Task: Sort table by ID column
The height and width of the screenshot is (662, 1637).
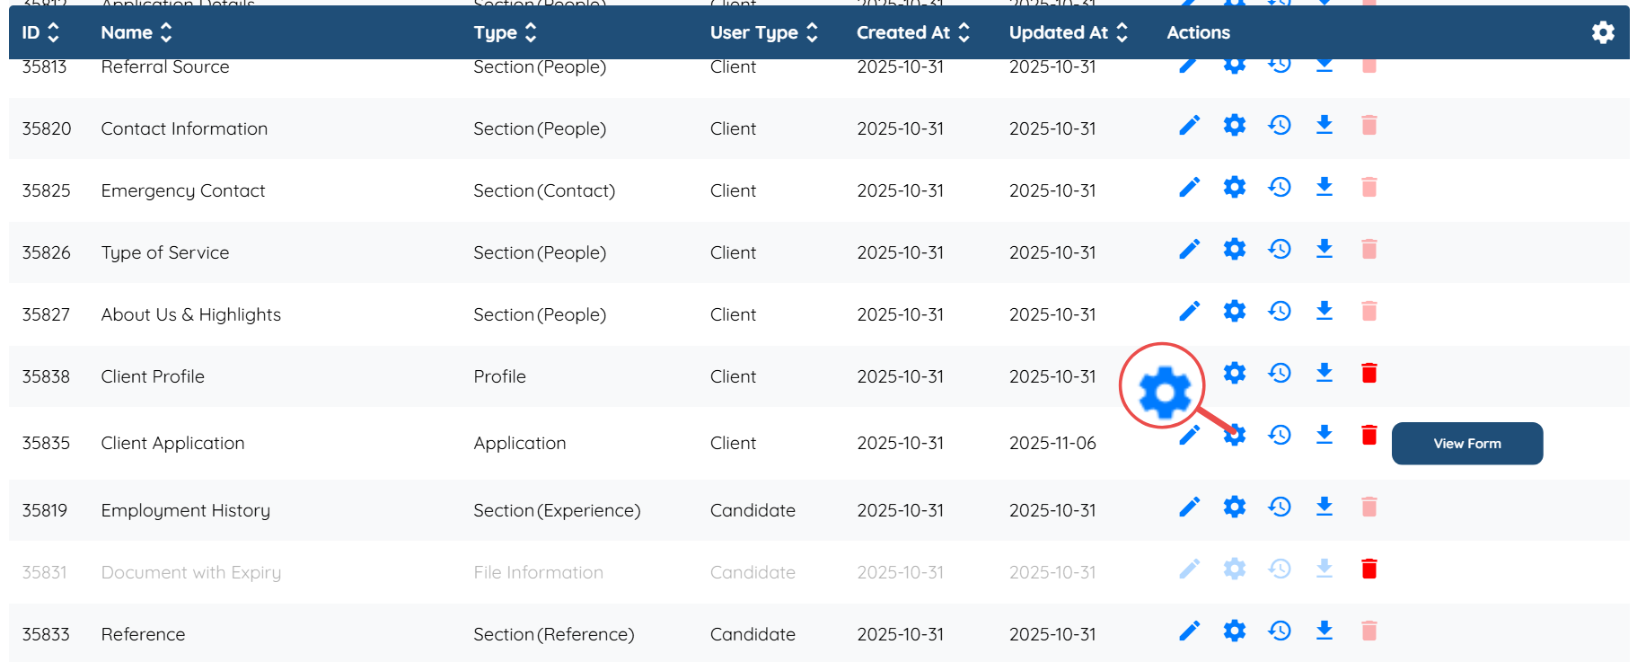Action: (53, 32)
